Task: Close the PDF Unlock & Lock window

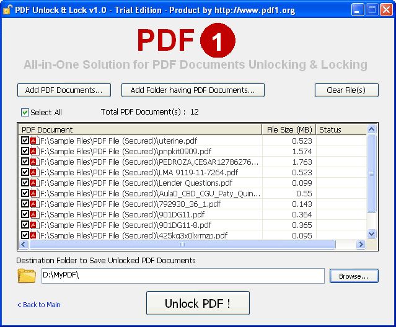Action: click(387, 10)
